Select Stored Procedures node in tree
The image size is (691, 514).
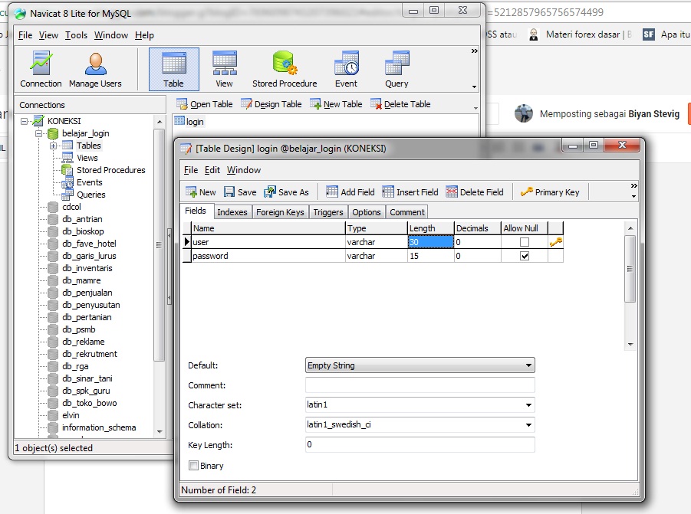pos(110,170)
